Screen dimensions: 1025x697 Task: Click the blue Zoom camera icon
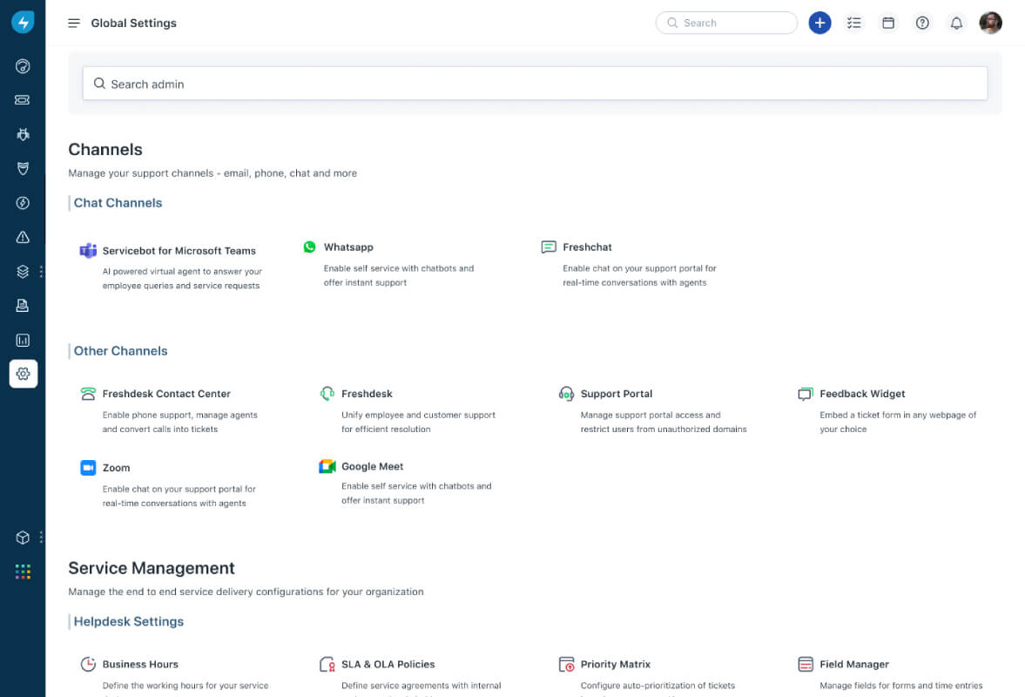[88, 468]
